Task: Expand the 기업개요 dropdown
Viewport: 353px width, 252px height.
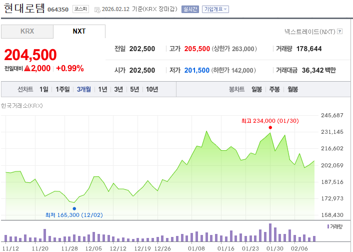Action: [215, 9]
